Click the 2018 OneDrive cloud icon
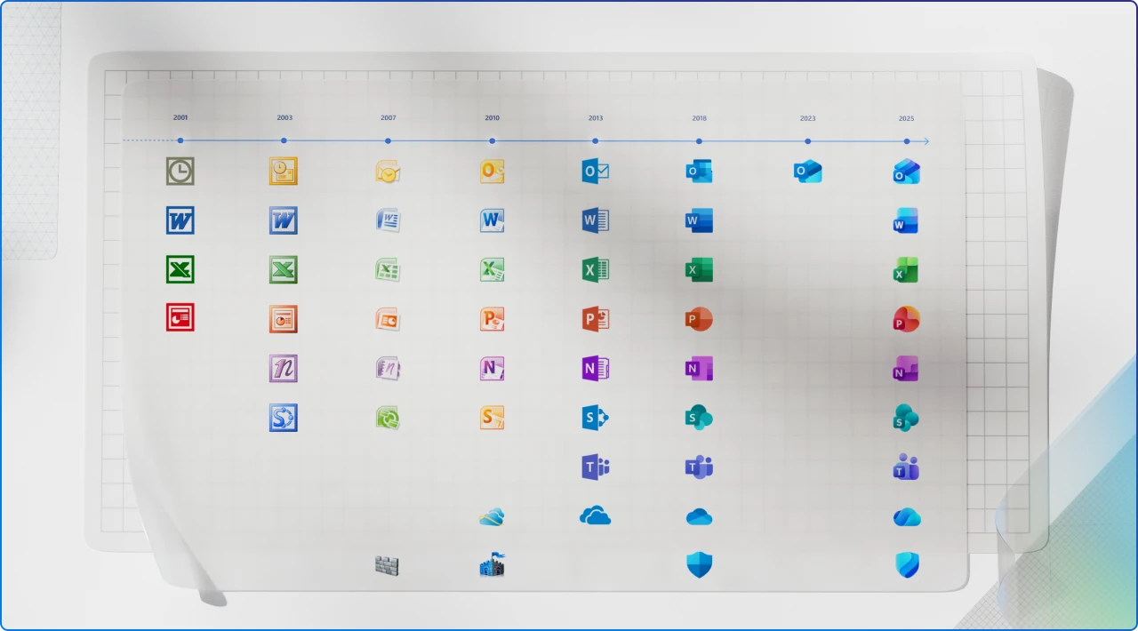The height and width of the screenshot is (631, 1138). 699,516
